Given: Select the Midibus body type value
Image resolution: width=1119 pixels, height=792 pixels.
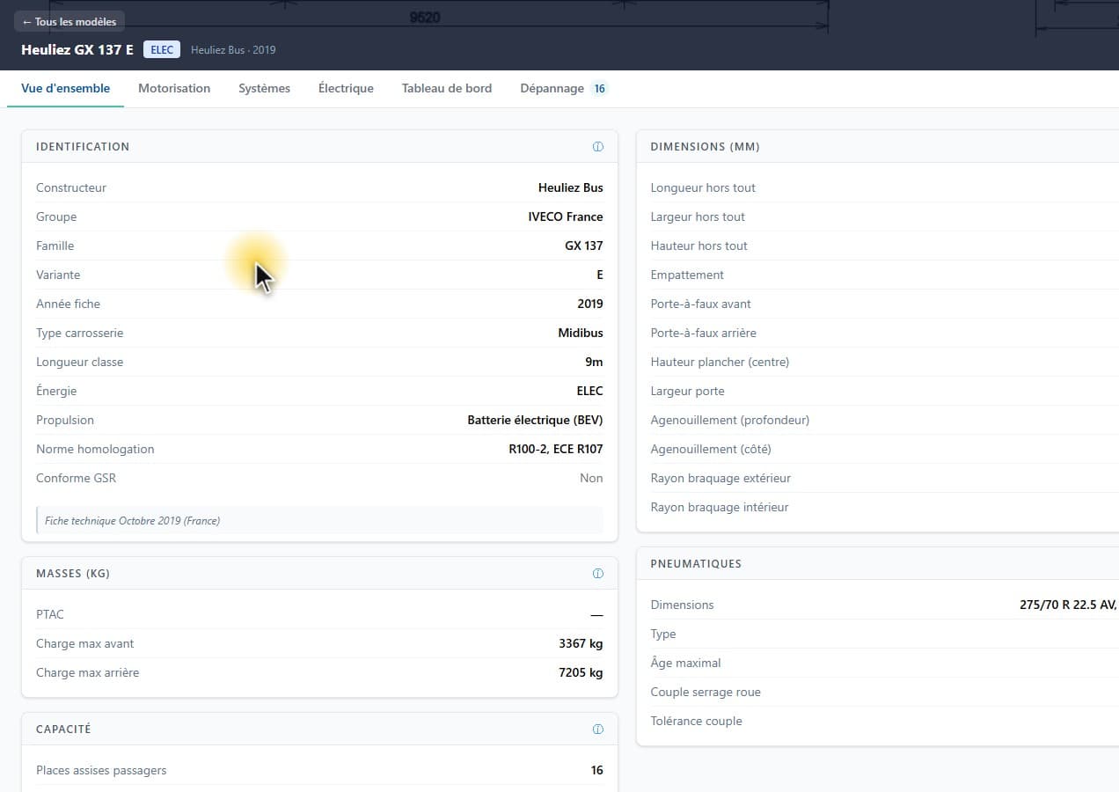Looking at the screenshot, I should pyautogui.click(x=581, y=333).
